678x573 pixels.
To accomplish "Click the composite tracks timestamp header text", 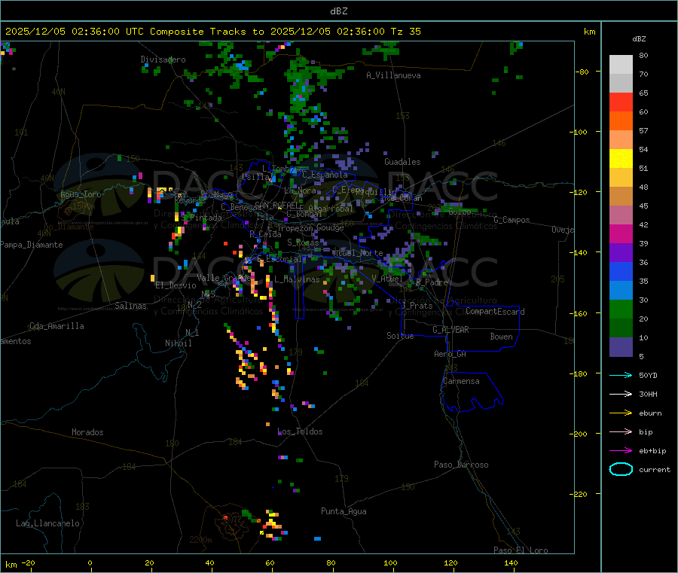I will [212, 32].
